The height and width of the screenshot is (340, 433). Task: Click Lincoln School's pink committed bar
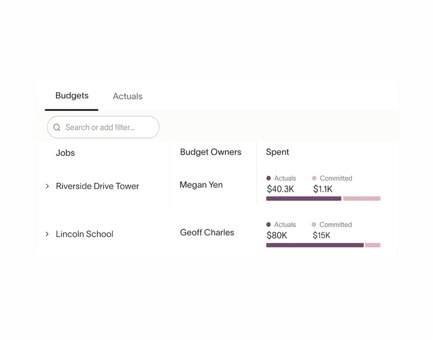coord(373,245)
